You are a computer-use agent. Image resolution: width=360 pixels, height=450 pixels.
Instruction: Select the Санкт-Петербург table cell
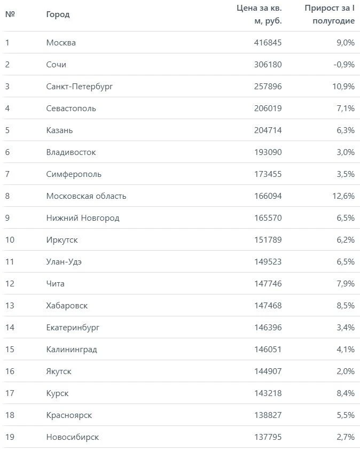(x=80, y=87)
